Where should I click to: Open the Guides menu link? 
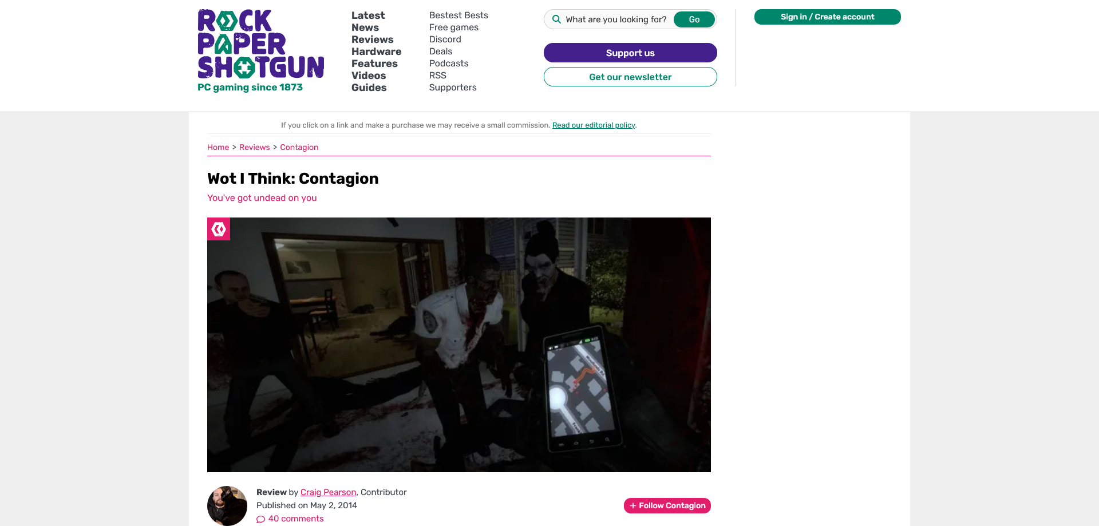[x=369, y=88]
